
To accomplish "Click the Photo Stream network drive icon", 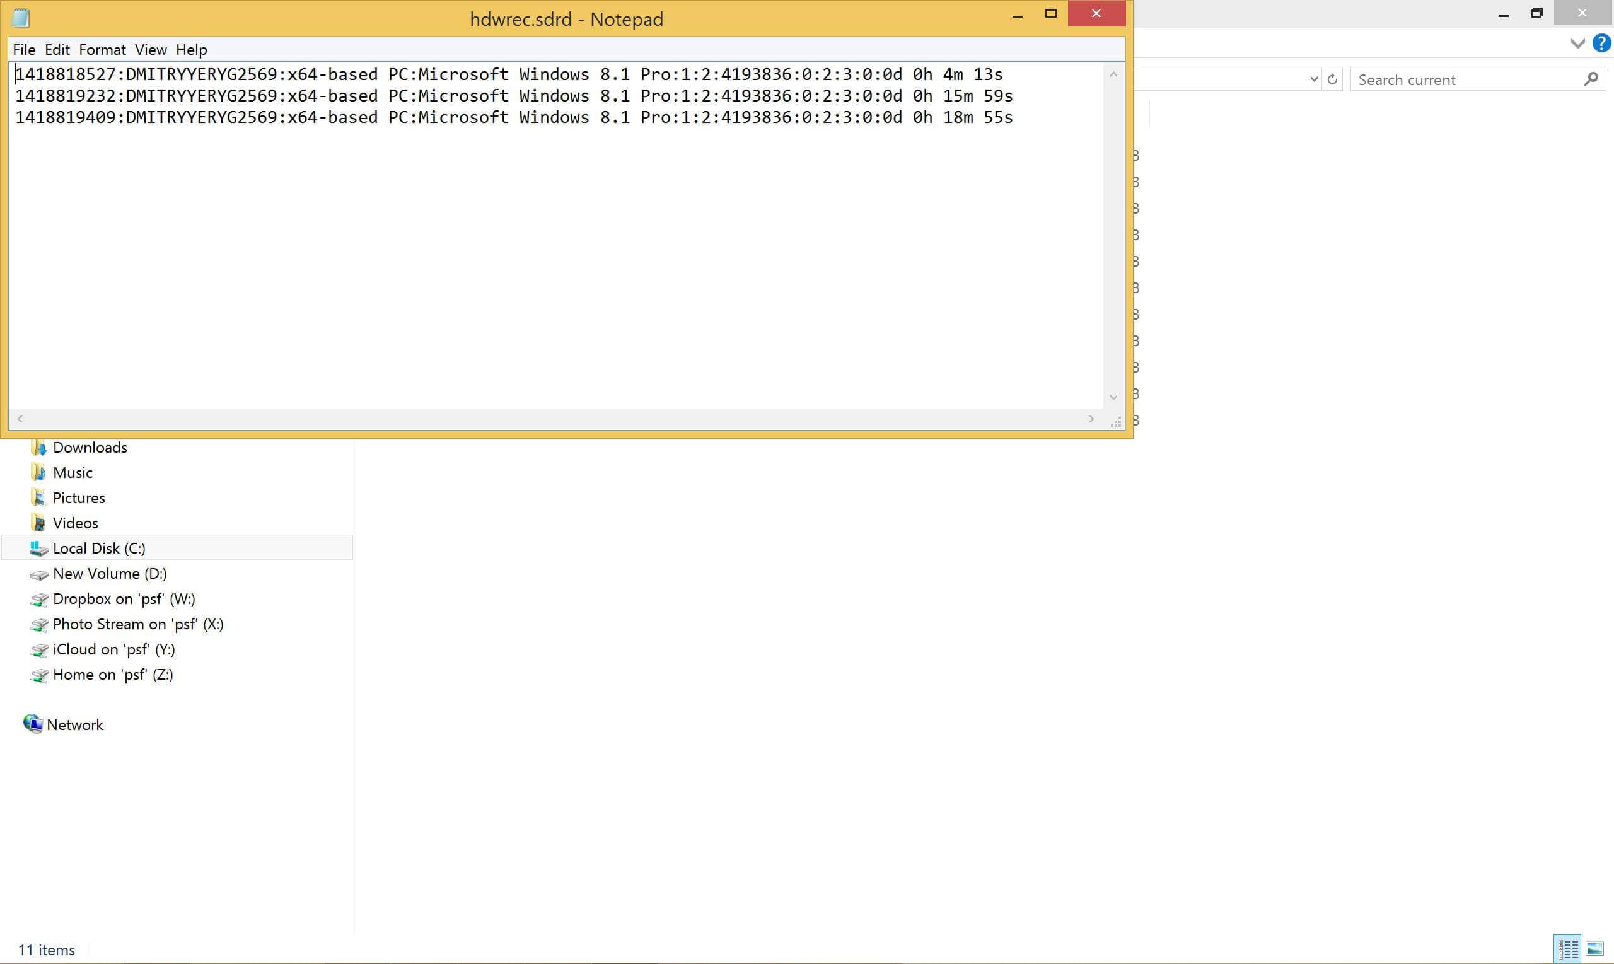I will click(39, 625).
